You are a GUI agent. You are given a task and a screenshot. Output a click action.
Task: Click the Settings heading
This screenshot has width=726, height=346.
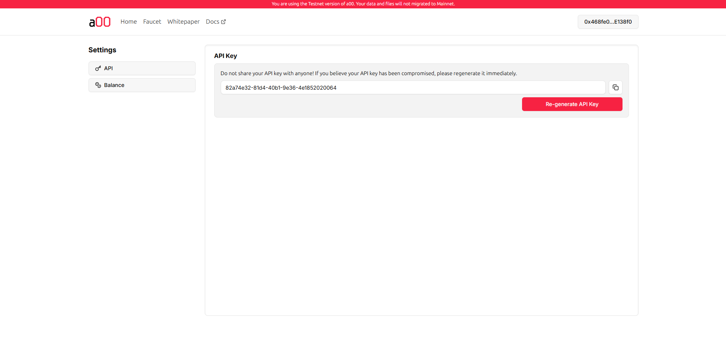pyautogui.click(x=102, y=50)
